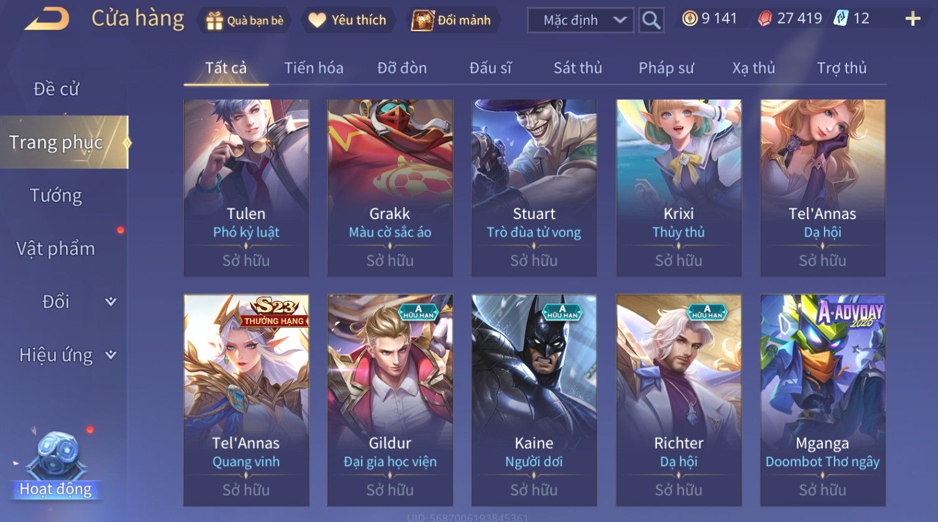Open the Mặc định sort dropdown
938x522 pixels.
click(580, 21)
